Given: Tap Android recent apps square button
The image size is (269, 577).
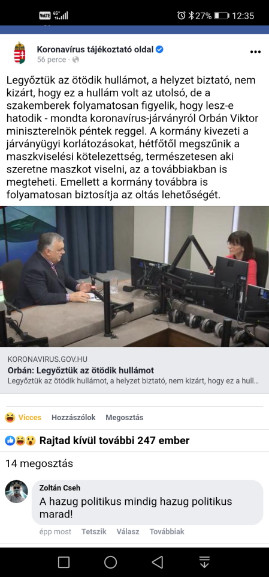Looking at the screenshot, I should (64, 562).
